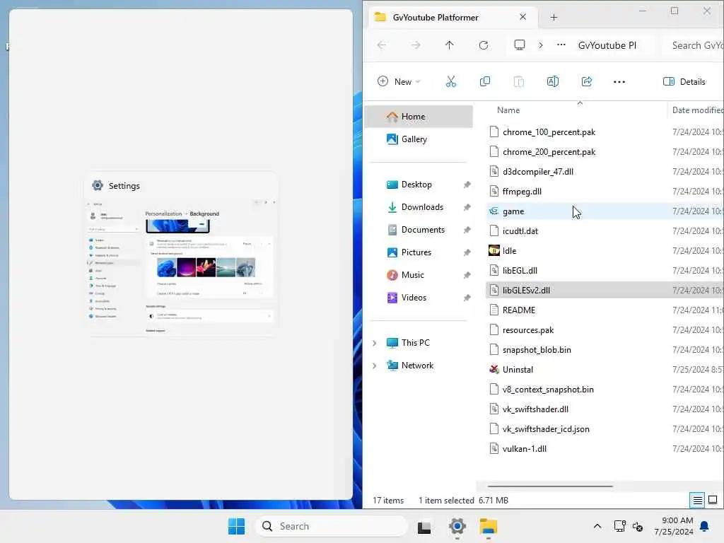
Task: Click the Share icon in File Explorer toolbar
Action: 586,82
